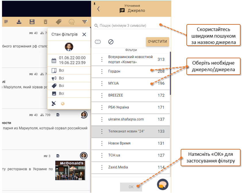The width and height of the screenshot is (242, 194).
Task: Click the smiley sentiment icon in the toolbar
Action: [x=72, y=22]
